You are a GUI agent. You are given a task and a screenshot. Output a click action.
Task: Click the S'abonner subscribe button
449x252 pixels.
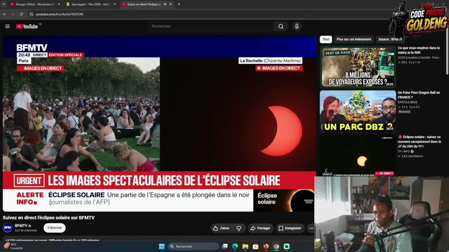click(x=54, y=228)
